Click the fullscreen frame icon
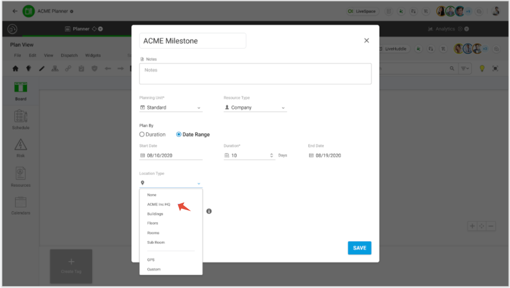Image resolution: width=510 pixels, height=288 pixels. coord(495,68)
